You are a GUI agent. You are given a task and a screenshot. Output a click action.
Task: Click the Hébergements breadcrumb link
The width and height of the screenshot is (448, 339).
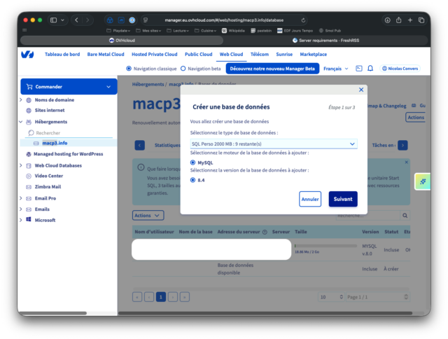(x=148, y=84)
